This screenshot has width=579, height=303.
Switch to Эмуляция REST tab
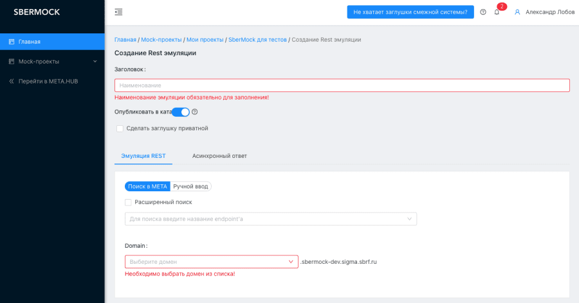143,156
